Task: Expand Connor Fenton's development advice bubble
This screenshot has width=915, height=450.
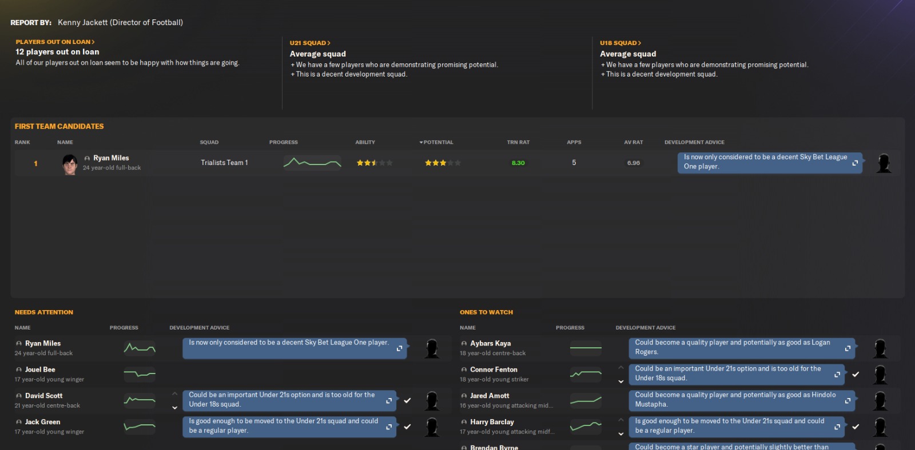Action: pyautogui.click(x=837, y=375)
